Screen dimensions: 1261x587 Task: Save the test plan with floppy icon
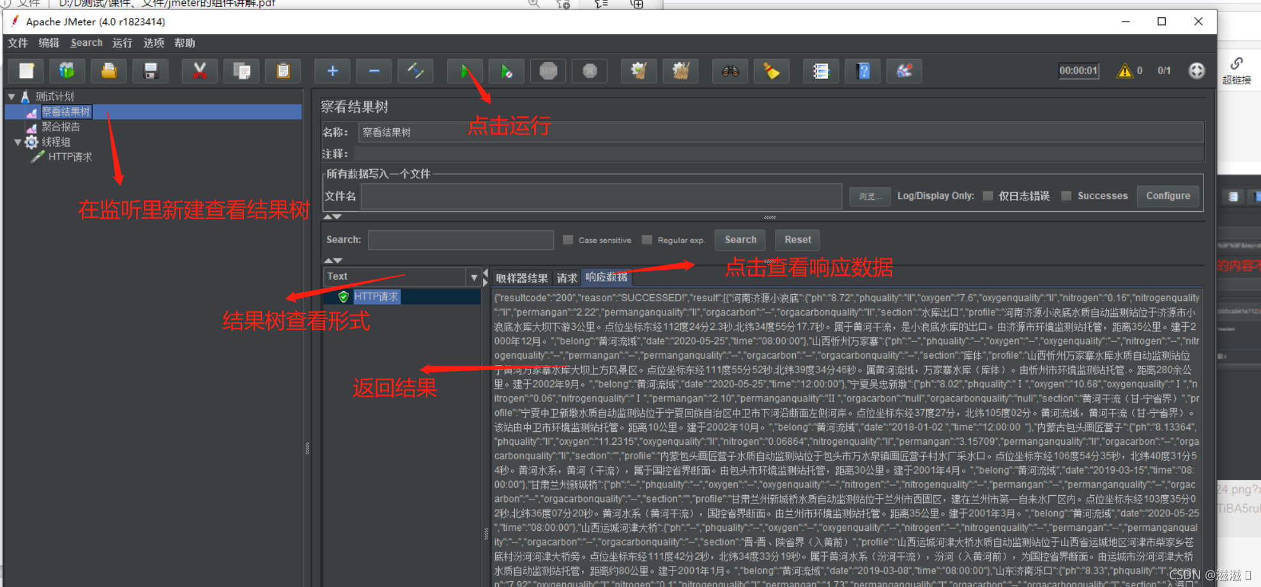click(x=150, y=71)
